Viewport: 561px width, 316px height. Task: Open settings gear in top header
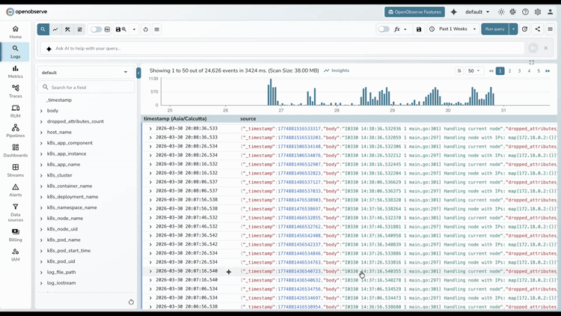pos(538,12)
